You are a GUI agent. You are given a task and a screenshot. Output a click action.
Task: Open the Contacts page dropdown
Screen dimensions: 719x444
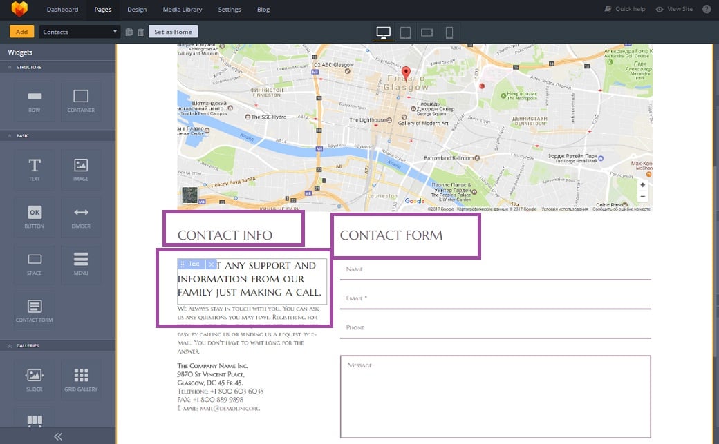pyautogui.click(x=80, y=32)
